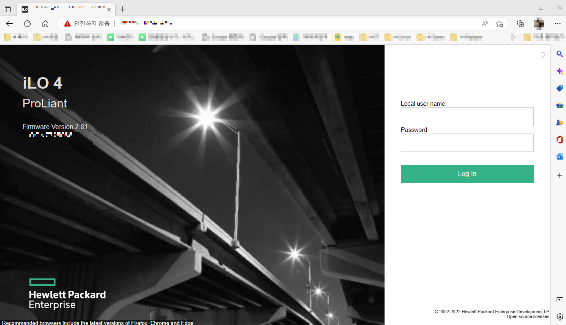Close the iLO browser tab
Image resolution: width=566 pixels, height=325 pixels.
(x=109, y=9)
